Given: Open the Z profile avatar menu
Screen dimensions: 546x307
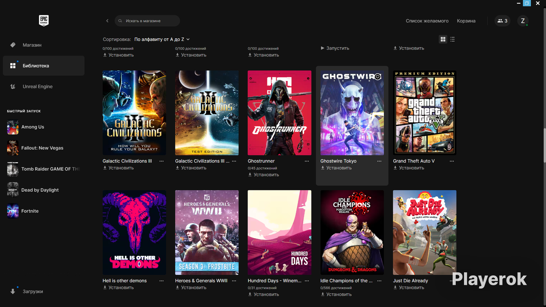Looking at the screenshot, I should 523,21.
